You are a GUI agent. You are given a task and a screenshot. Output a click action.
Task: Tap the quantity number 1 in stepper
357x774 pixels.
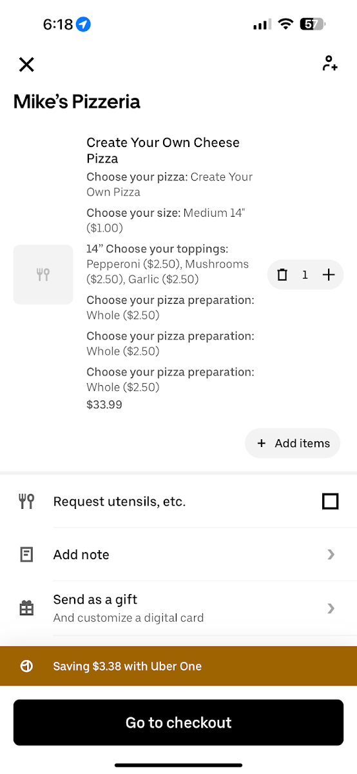(x=305, y=275)
